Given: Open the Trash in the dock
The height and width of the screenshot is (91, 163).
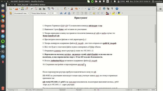Looking at the screenshot, I should [3, 88].
